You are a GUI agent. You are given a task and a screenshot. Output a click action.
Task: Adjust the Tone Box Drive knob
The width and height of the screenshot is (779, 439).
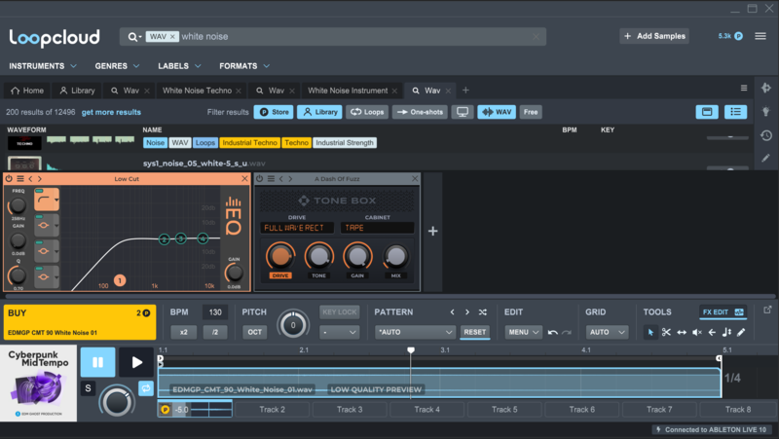[x=280, y=256]
